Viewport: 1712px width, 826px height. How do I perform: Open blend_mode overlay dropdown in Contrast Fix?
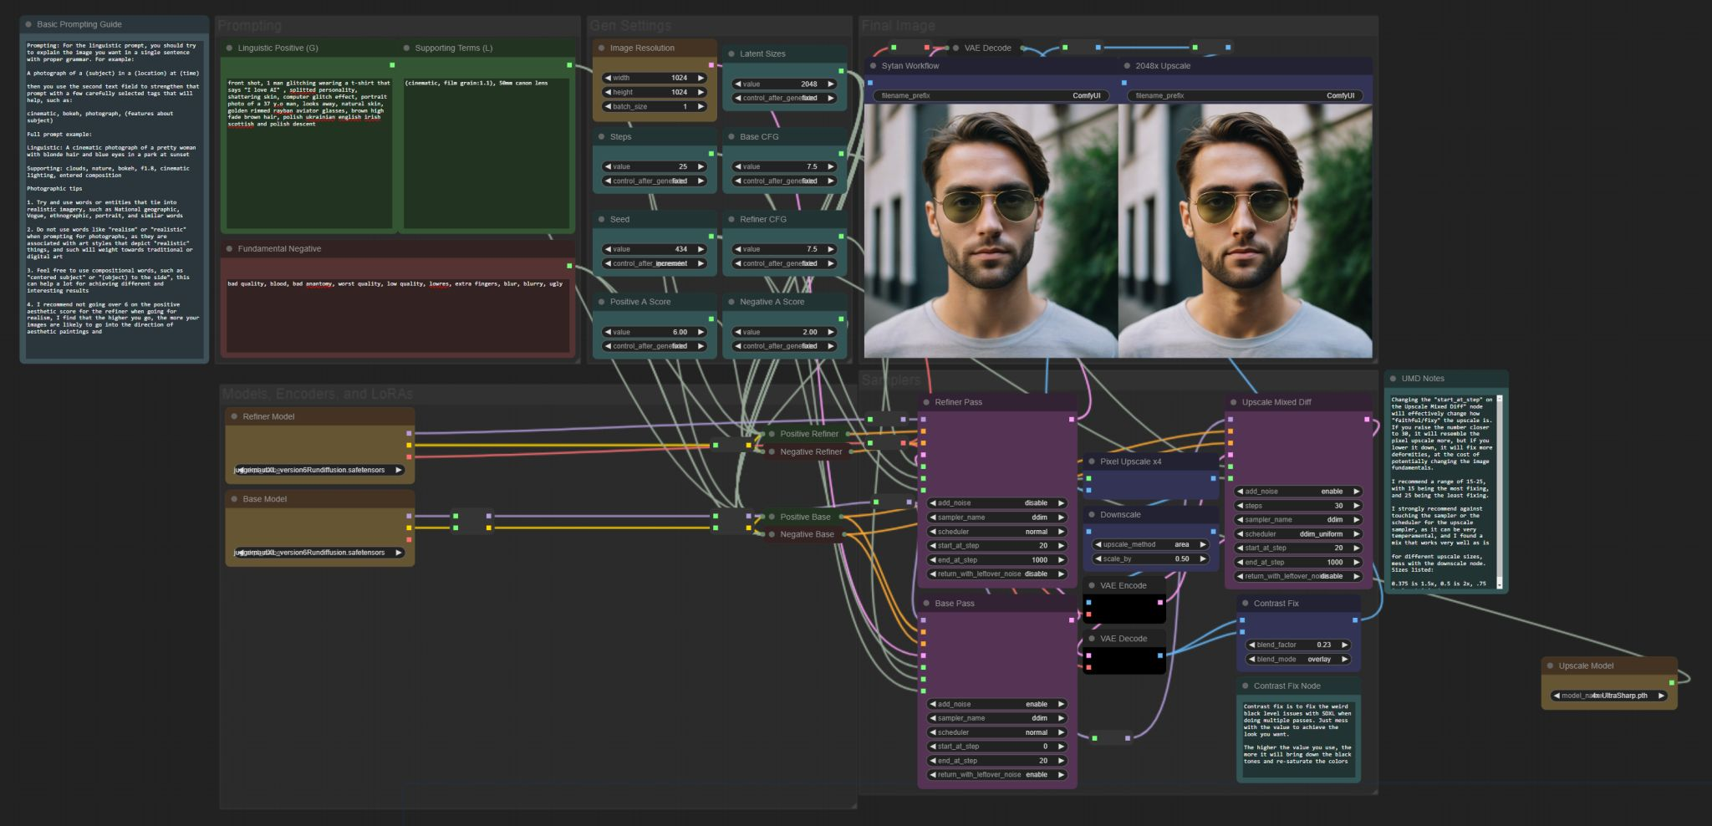click(x=1298, y=660)
